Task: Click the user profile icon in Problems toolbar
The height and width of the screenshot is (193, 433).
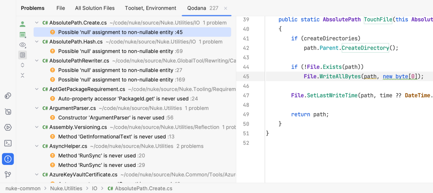Action: tap(22, 24)
